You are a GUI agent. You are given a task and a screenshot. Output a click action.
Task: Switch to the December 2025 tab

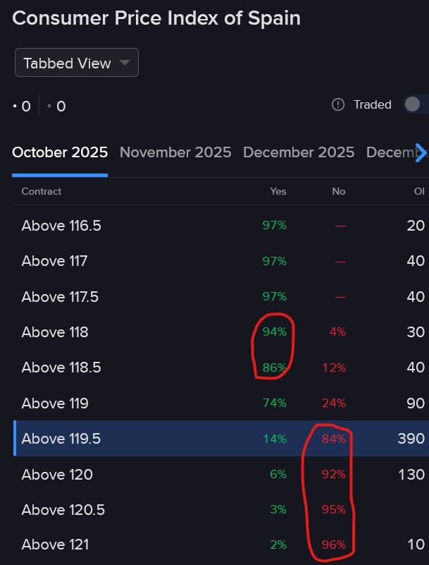[299, 152]
